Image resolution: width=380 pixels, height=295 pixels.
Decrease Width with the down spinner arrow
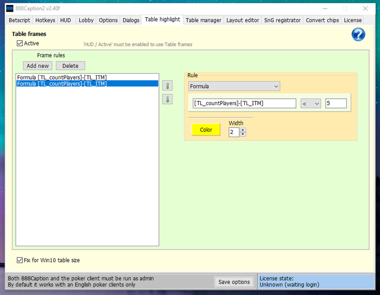pyautogui.click(x=243, y=134)
